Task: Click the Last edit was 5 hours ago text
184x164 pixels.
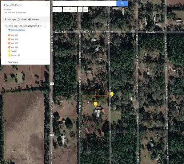Action: (x=15, y=12)
